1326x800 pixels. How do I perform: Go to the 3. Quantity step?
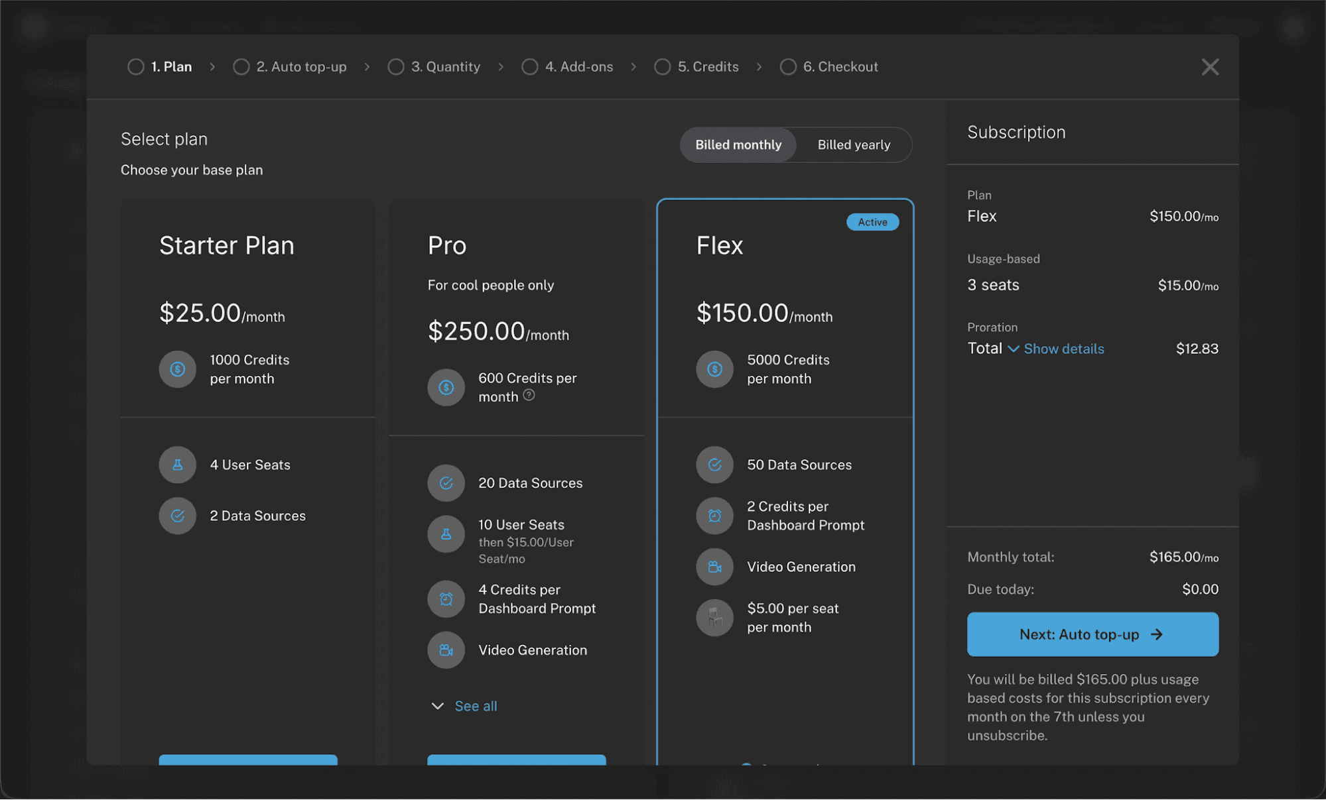pos(434,67)
